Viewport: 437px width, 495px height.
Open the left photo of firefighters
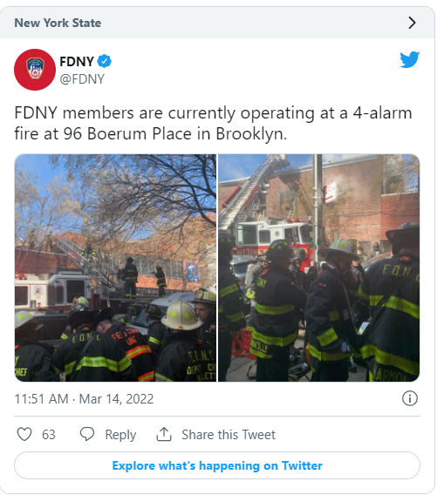pos(115,268)
